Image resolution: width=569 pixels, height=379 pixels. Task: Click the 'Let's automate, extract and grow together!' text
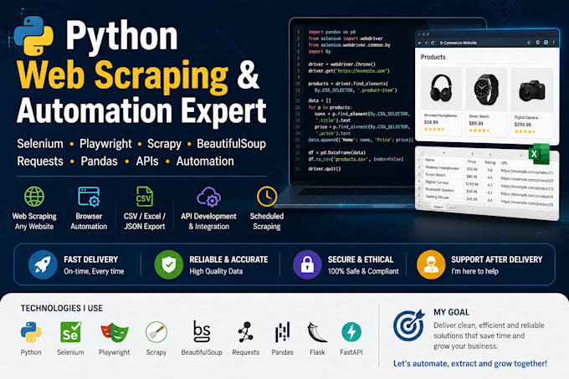[x=470, y=363]
